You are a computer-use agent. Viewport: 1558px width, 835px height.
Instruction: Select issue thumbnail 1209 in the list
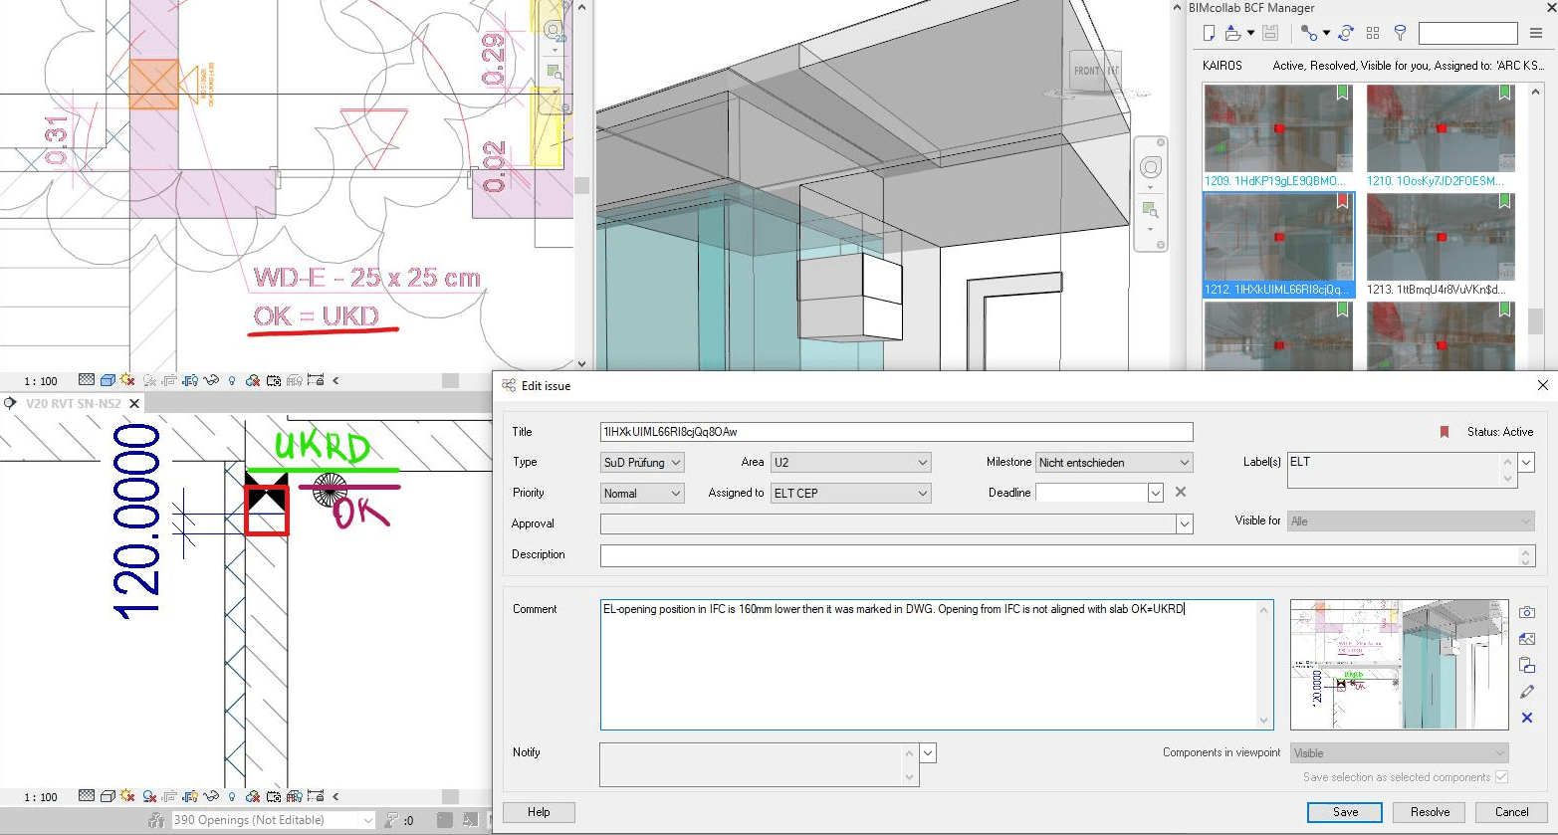1277,129
